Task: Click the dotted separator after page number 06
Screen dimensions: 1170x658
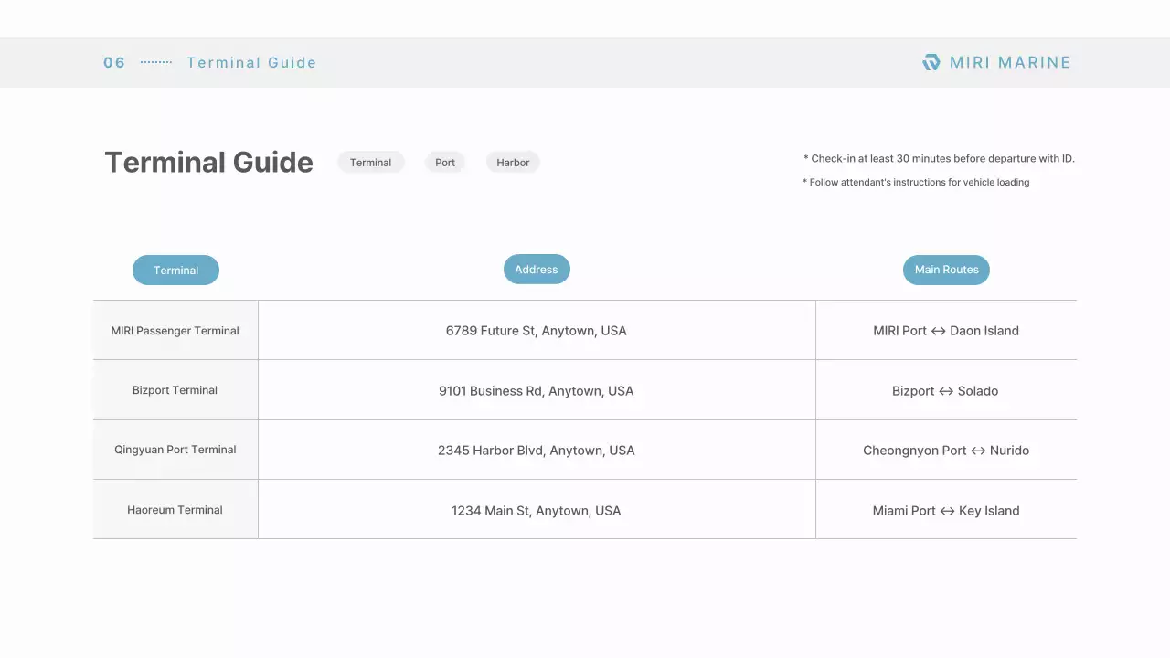Action: tap(155, 62)
